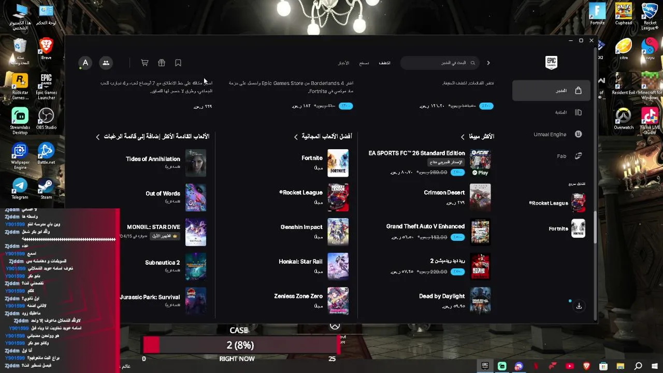Viewport: 663px width, 373px height.
Task: Open Cuphead desktop shortcut
Action: pyautogui.click(x=624, y=15)
